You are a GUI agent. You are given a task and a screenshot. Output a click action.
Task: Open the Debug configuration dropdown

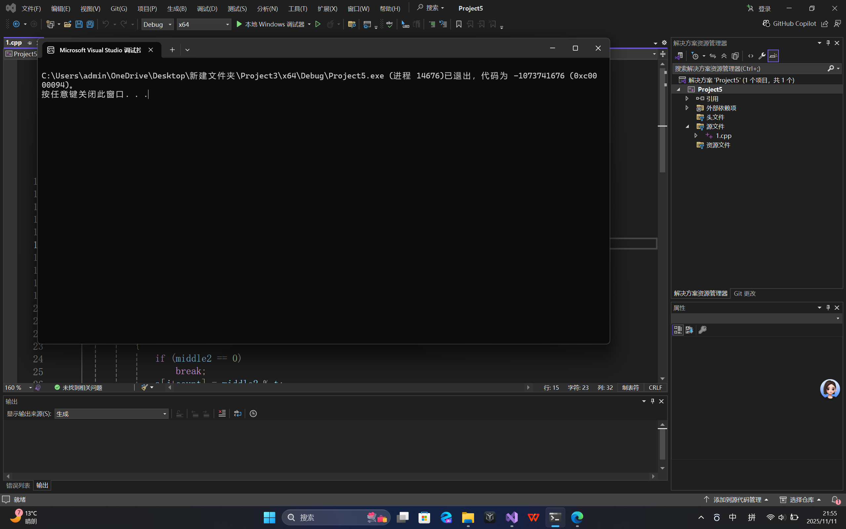coord(157,24)
